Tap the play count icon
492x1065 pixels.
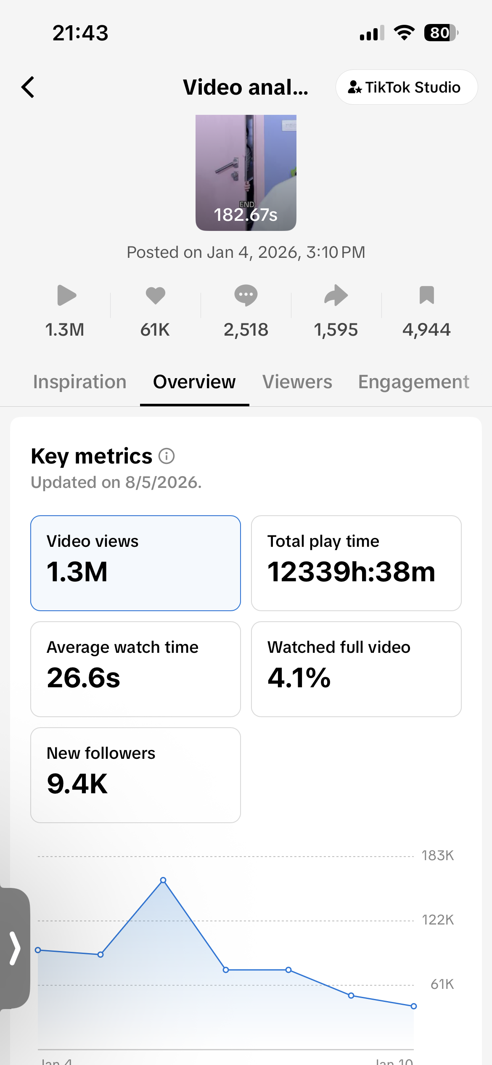(66, 295)
